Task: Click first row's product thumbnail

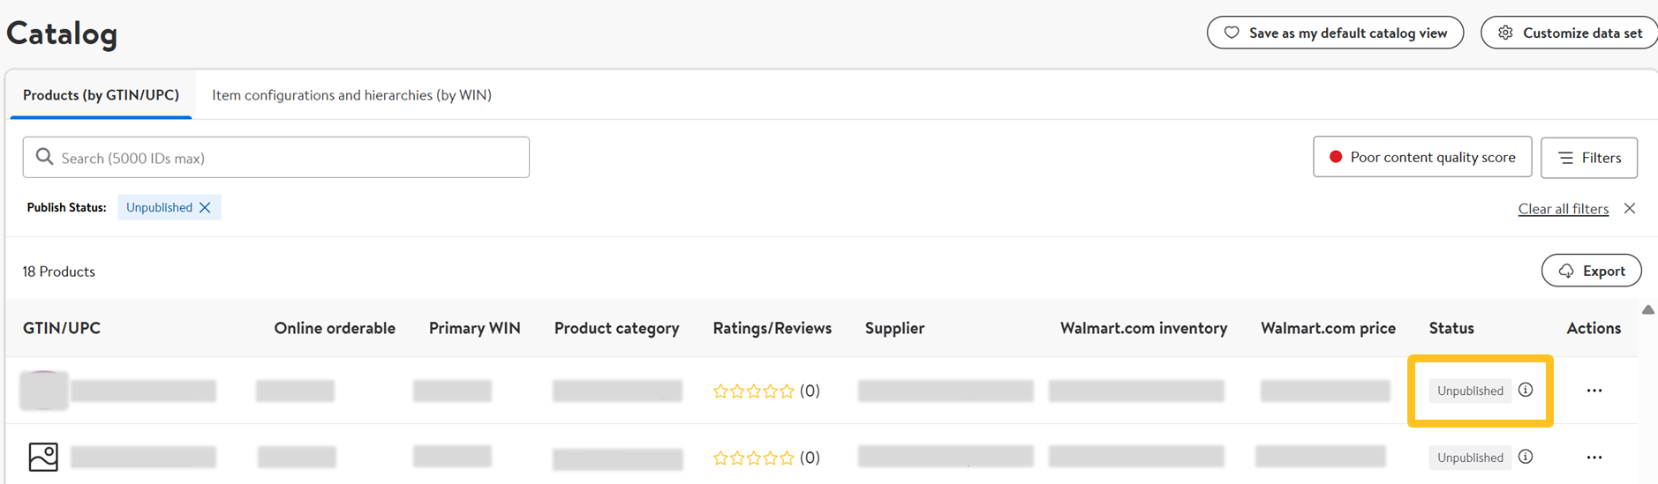Action: pos(43,390)
